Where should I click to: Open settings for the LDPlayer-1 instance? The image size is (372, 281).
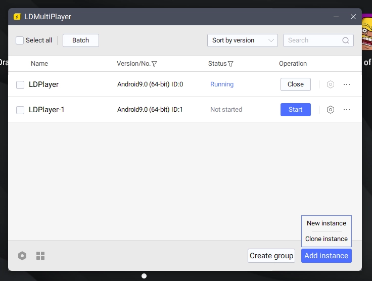point(331,110)
